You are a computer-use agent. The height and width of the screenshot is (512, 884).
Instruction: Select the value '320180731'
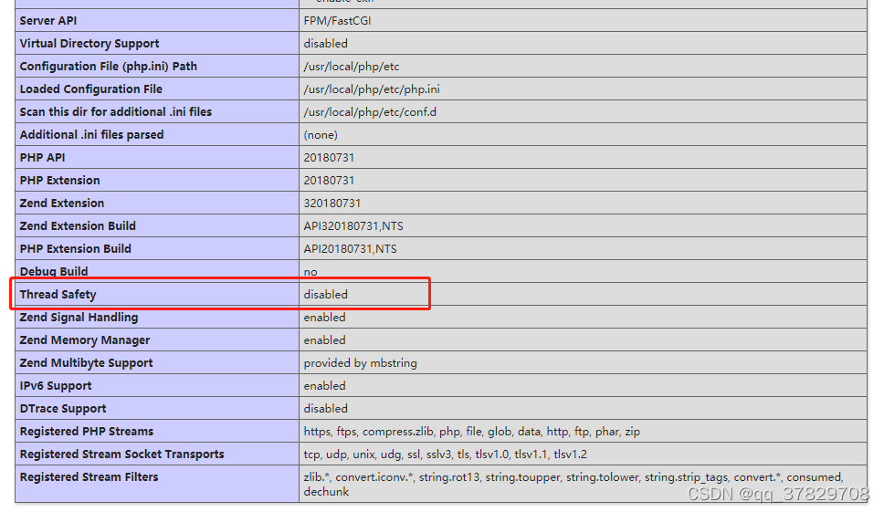click(x=332, y=204)
